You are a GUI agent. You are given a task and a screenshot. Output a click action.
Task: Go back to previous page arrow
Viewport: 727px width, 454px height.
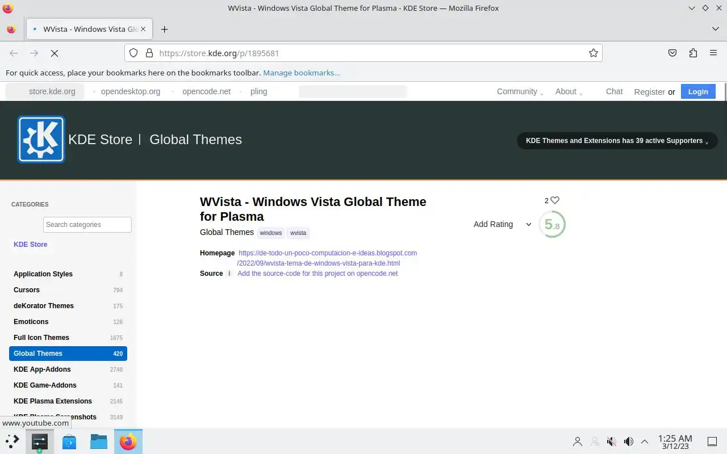14,53
